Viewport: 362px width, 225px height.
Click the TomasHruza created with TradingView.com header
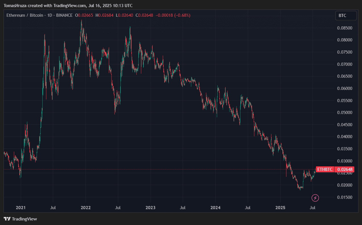[68, 6]
